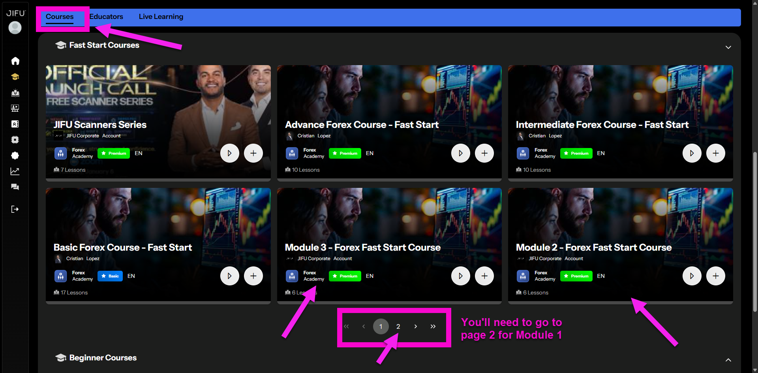This screenshot has width=758, height=373.
Task: Play the JIFU Scanners Series course
Action: (229, 153)
